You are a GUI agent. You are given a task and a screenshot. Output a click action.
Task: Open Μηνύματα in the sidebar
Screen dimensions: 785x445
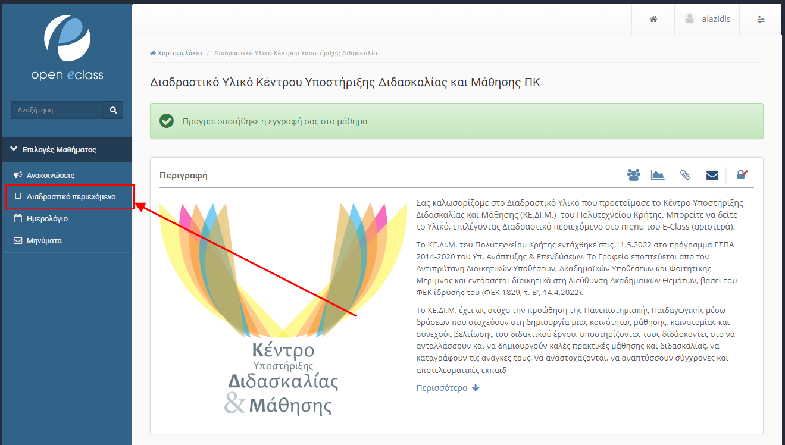pos(67,241)
